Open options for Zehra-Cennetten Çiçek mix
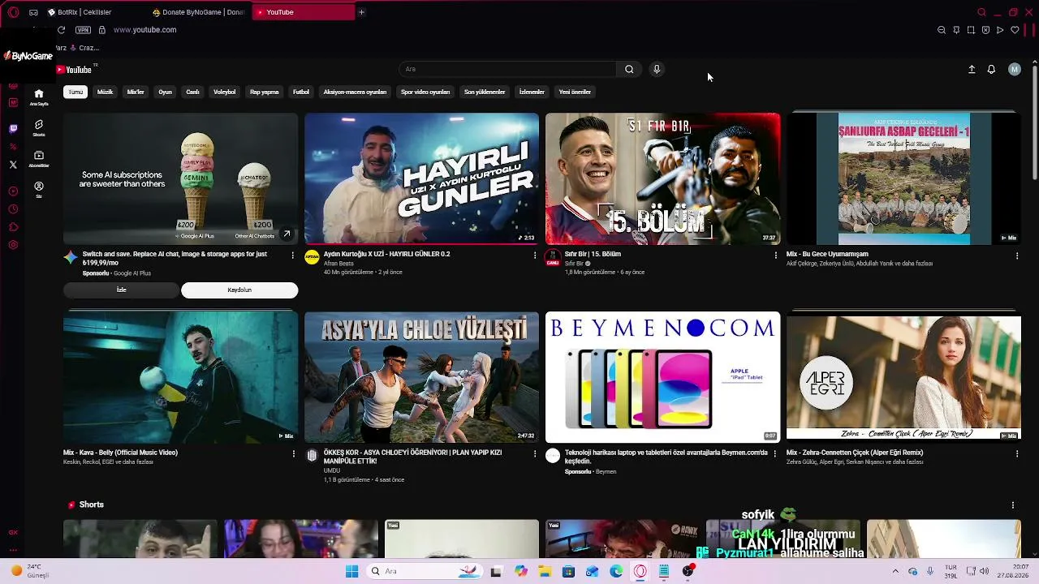 [1016, 454]
